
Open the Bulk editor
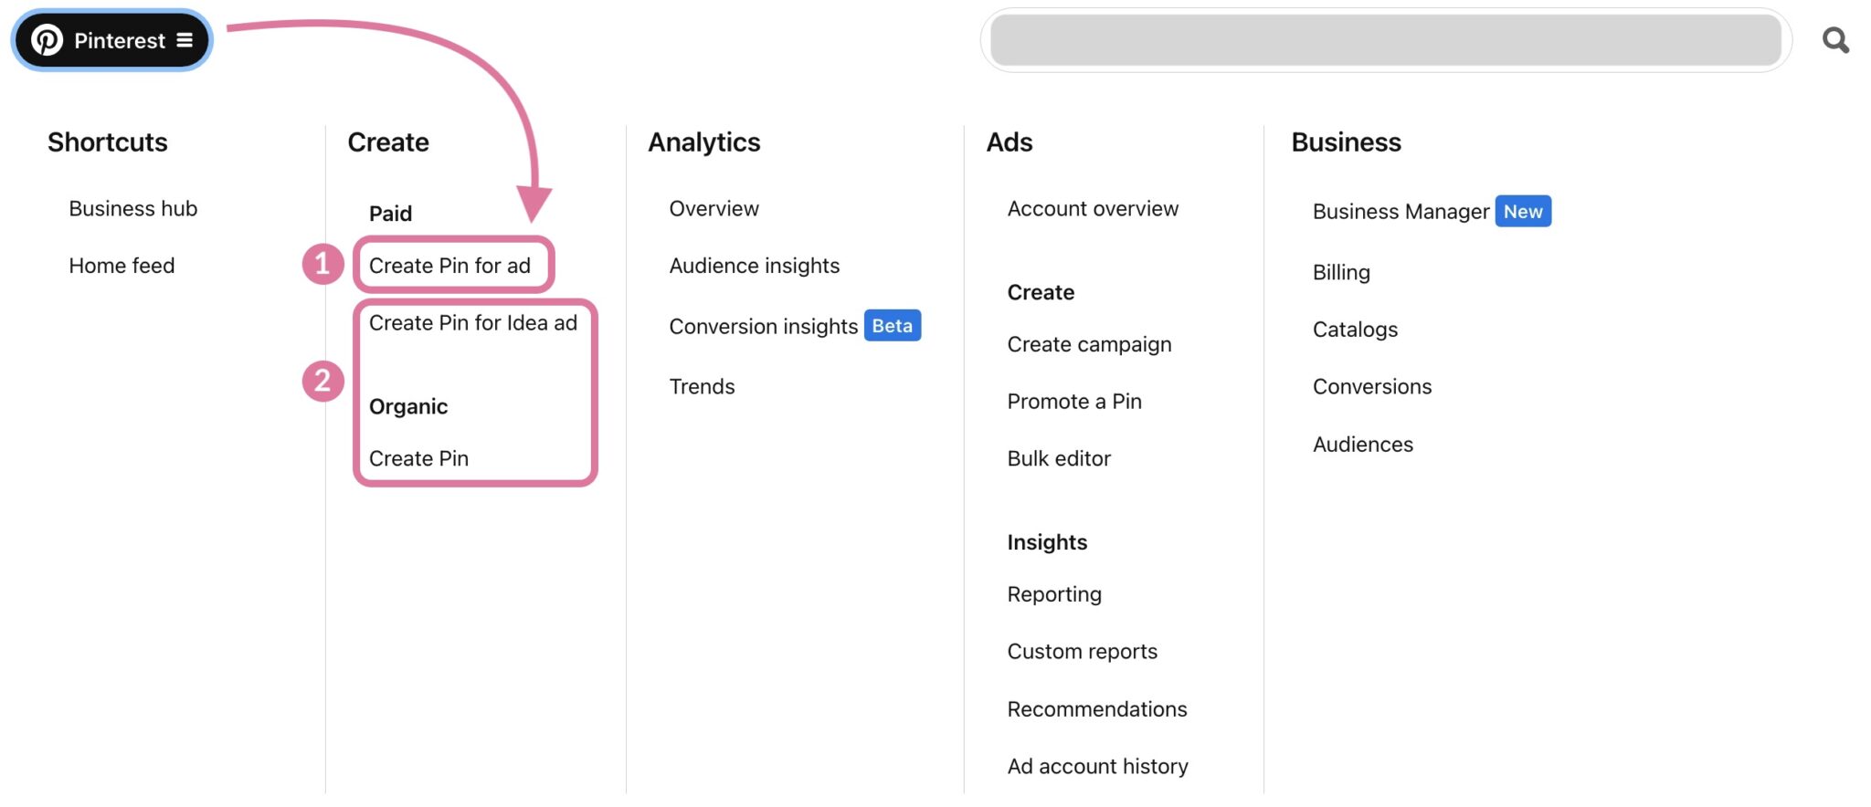point(1059,458)
